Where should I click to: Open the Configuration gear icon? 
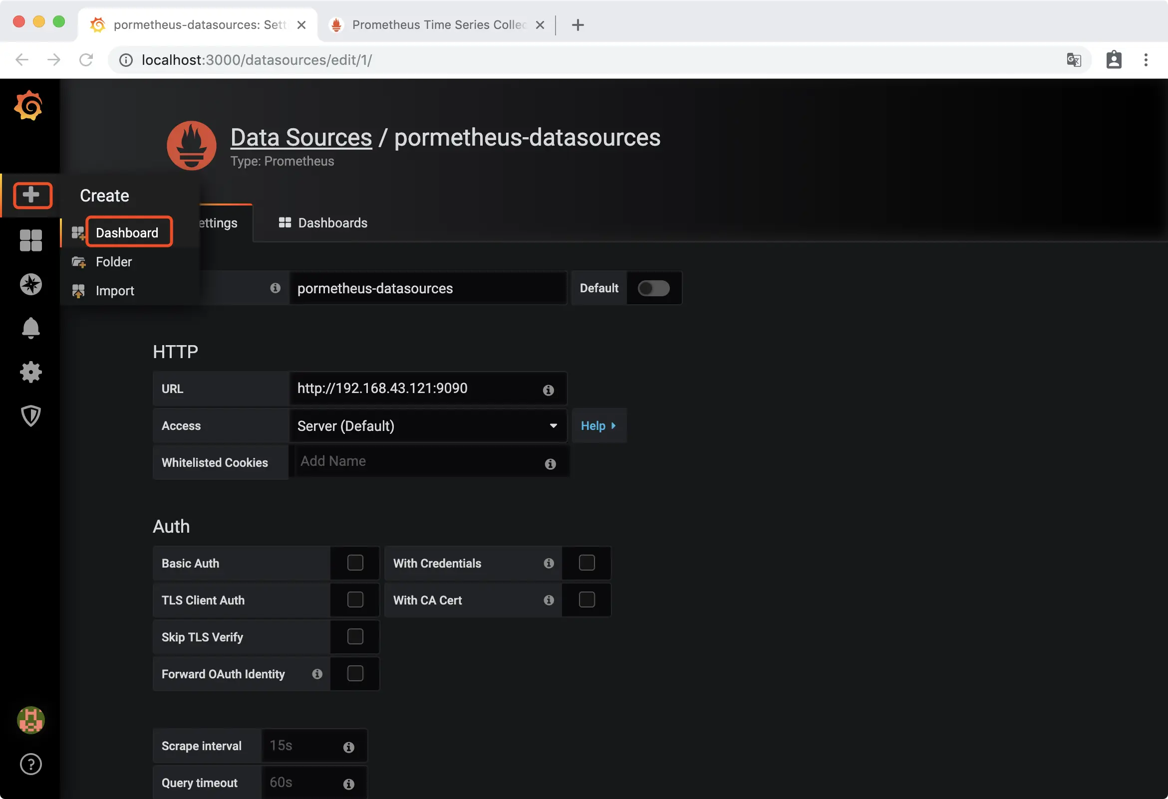click(30, 372)
